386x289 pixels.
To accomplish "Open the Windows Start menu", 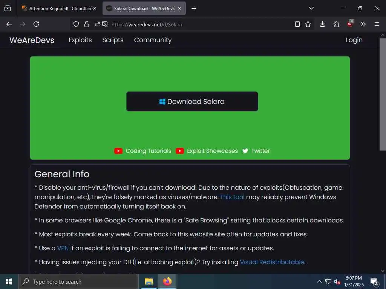I will (9, 281).
